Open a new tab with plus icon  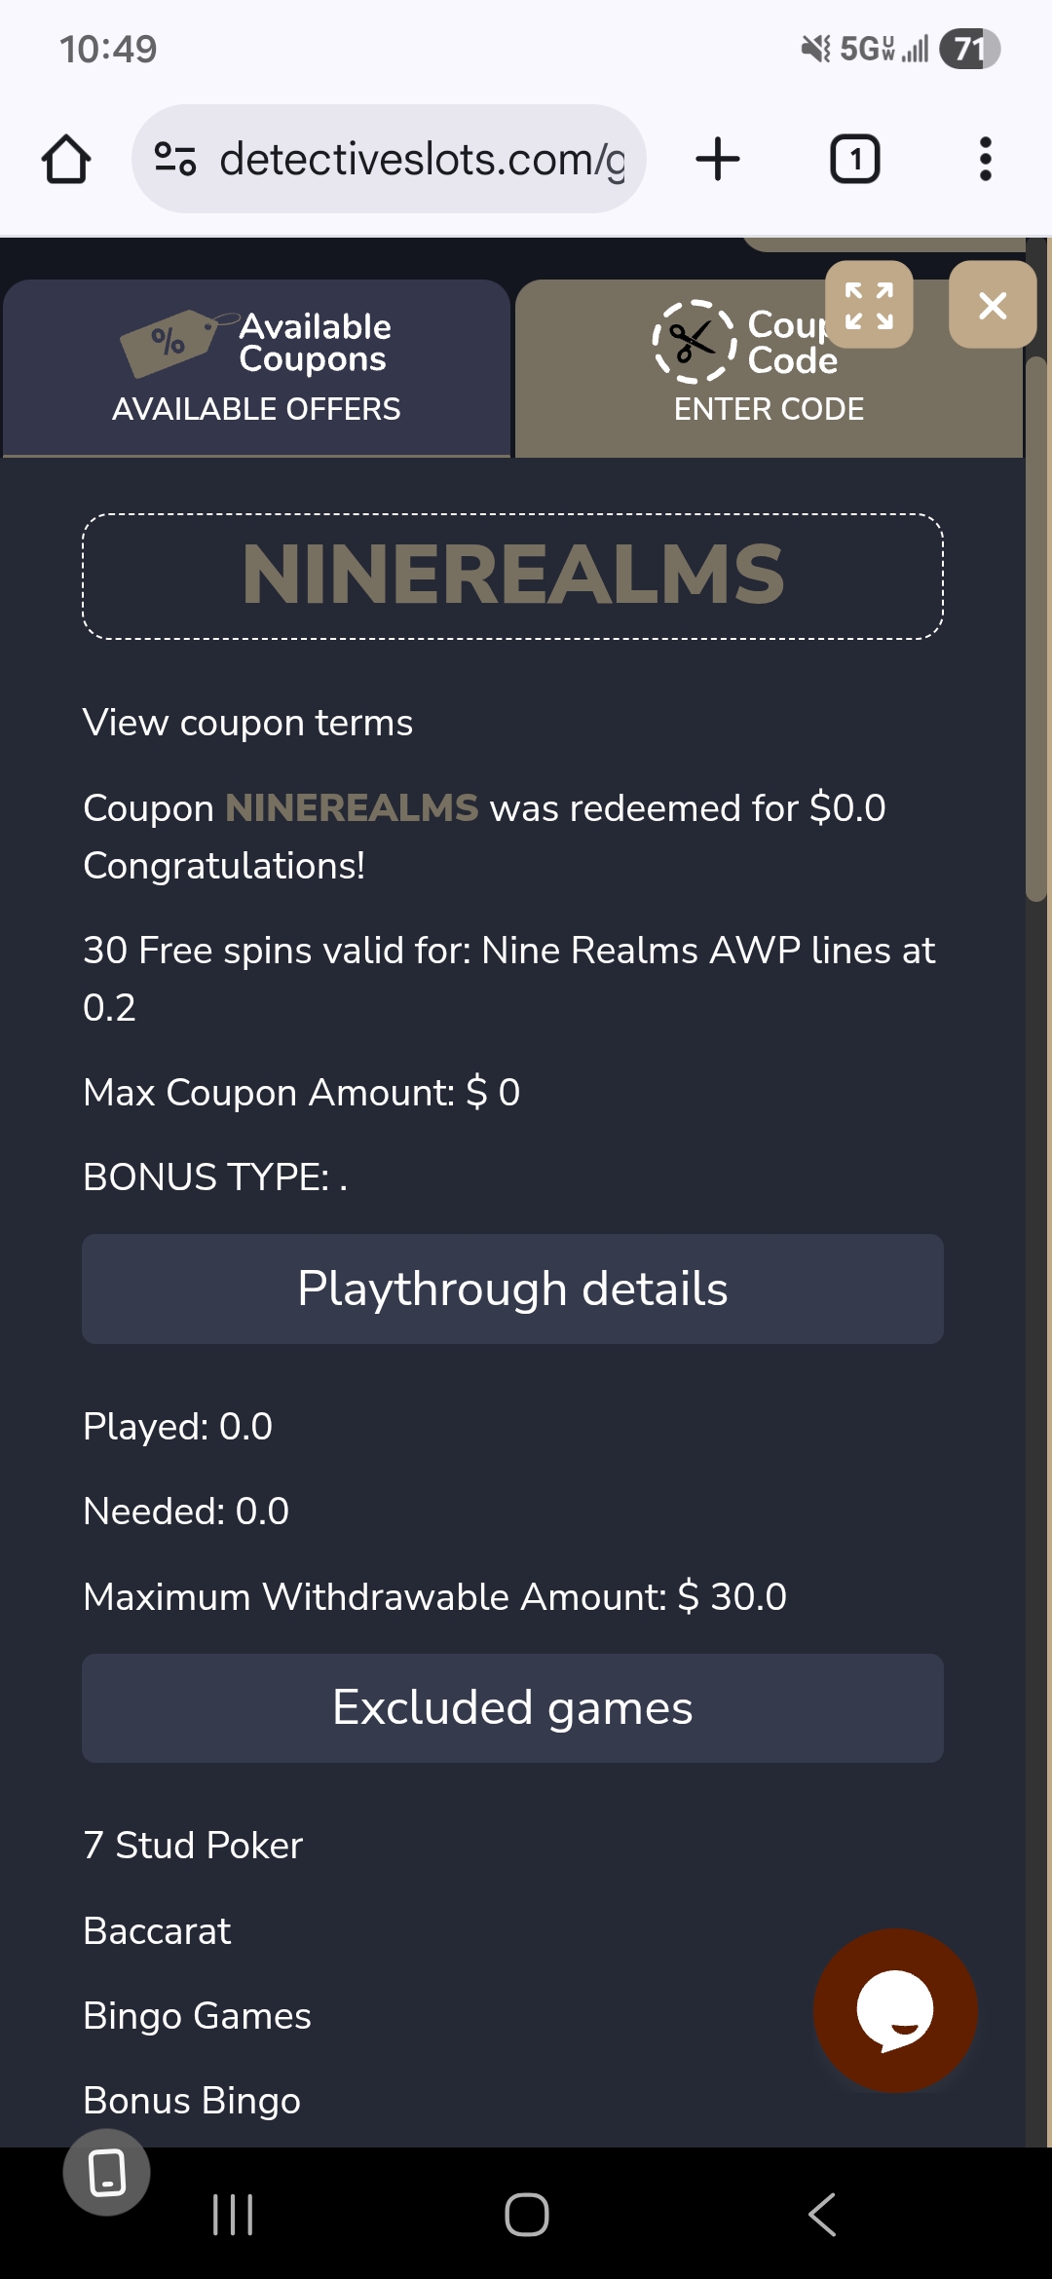coord(718,159)
